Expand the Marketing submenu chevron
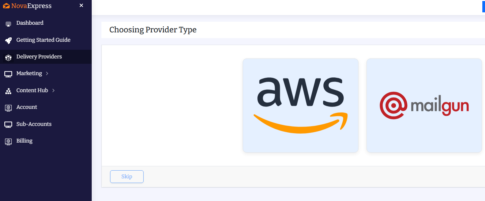This screenshot has height=201, width=485. point(47,73)
